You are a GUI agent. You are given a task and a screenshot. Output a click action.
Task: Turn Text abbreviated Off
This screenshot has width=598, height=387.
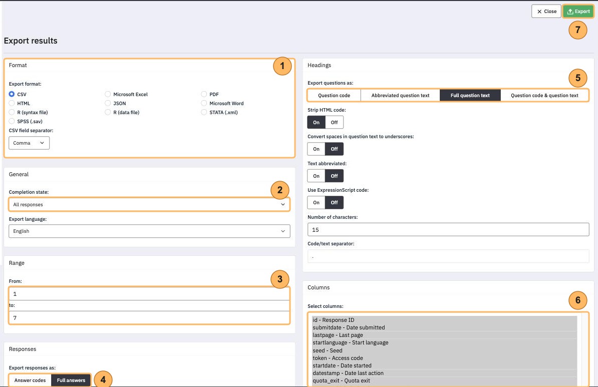pyautogui.click(x=334, y=176)
